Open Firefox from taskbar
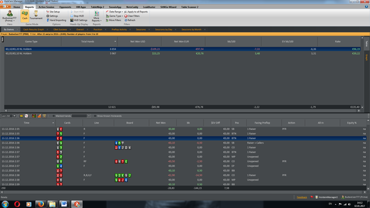The width and height of the screenshot is (370, 208). (x=41, y=204)
